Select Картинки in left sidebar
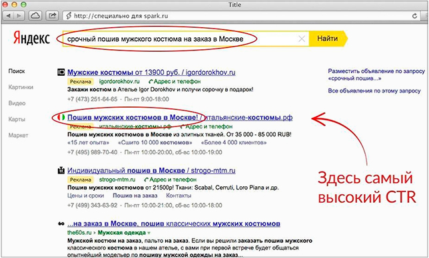429x258 pixels. [21, 87]
